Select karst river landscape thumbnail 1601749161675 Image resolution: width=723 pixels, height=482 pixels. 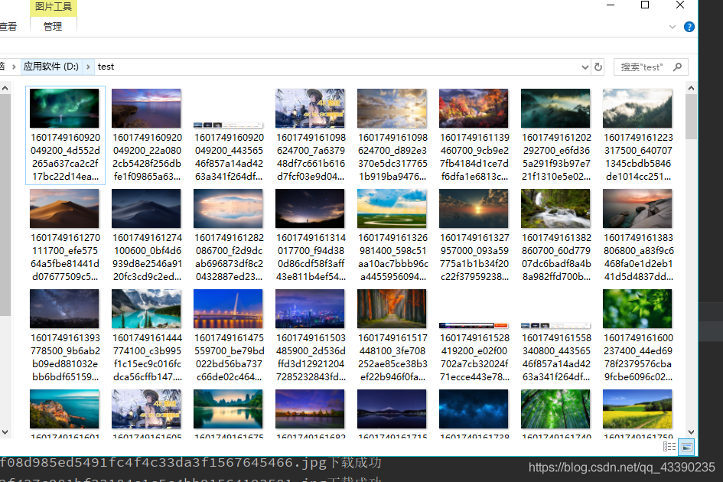tap(228, 409)
